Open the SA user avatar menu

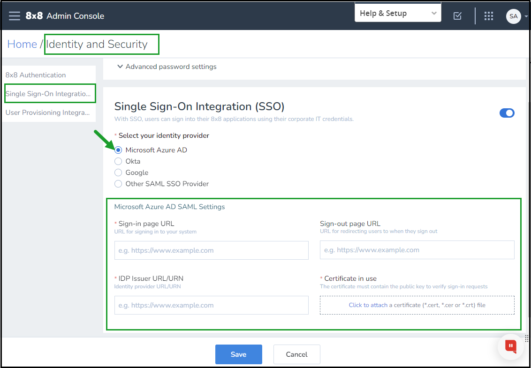coord(513,16)
